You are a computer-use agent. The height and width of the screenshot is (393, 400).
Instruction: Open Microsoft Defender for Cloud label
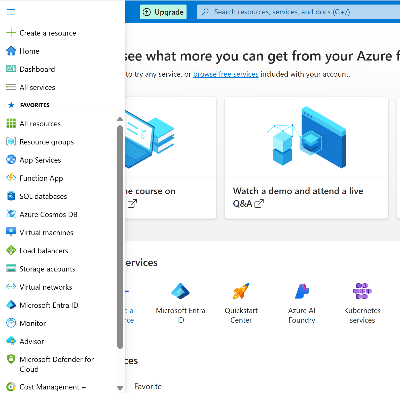tap(57, 364)
